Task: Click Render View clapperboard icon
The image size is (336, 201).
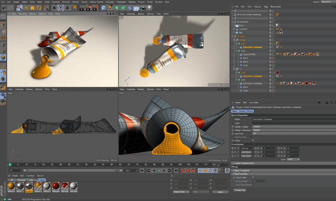Action: [82, 8]
